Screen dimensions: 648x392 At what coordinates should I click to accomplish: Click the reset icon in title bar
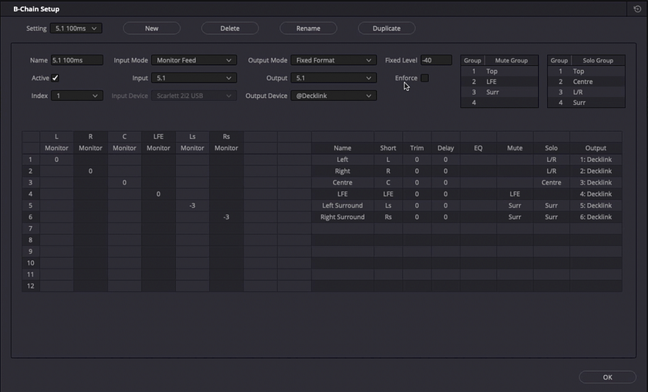637,8
